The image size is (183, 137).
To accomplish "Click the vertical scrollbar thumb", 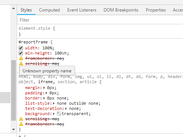I will pyautogui.click(x=13, y=90).
